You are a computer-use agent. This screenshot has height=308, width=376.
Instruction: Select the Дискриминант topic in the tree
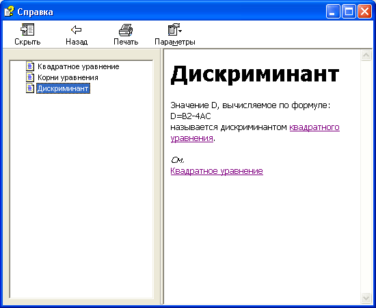[x=63, y=88]
